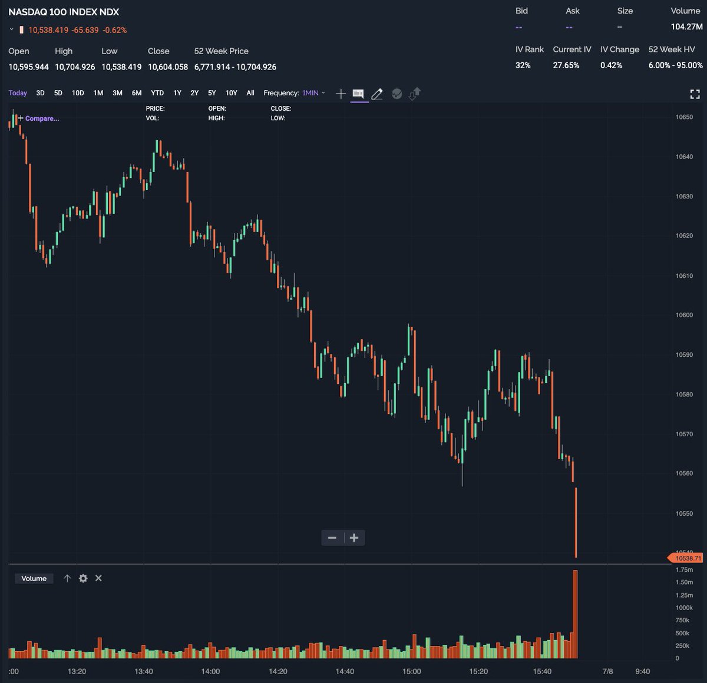Switch to 10D time range
Image resolution: width=707 pixels, height=683 pixels.
[x=78, y=93]
